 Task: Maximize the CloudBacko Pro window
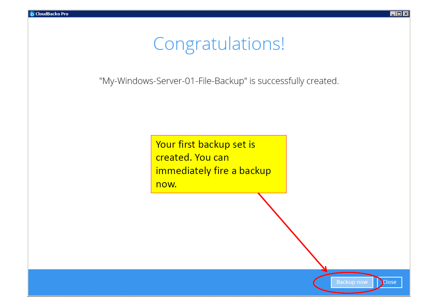(x=399, y=13)
